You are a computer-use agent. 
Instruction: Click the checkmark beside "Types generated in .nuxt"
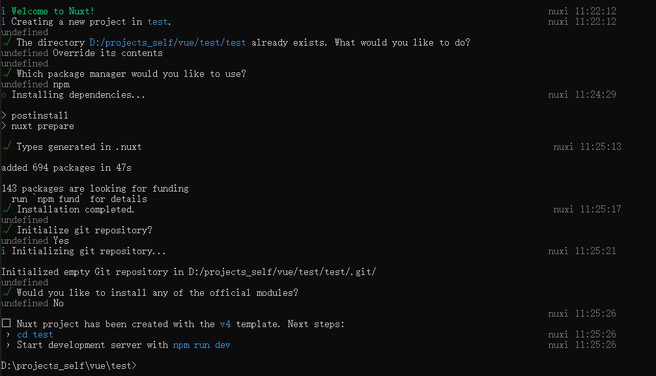click(7, 147)
